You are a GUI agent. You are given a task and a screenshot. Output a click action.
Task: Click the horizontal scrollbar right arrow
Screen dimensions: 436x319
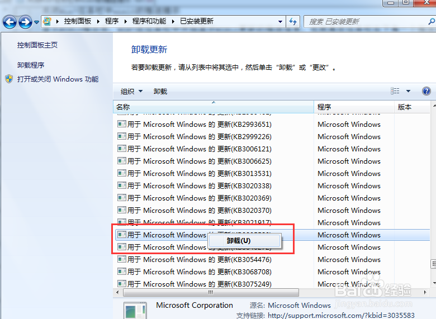point(425,292)
